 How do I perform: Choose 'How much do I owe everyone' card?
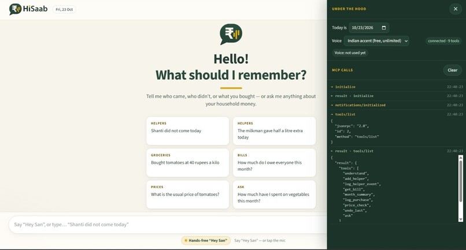tap(274, 163)
